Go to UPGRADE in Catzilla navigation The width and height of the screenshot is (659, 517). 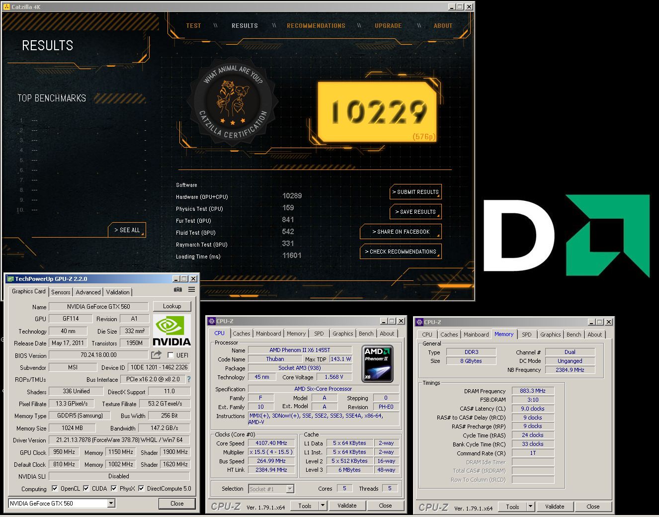click(x=388, y=26)
